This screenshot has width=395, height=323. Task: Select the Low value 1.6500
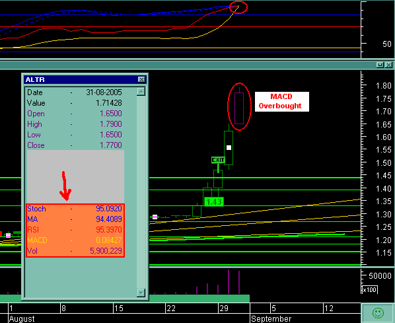click(111, 135)
